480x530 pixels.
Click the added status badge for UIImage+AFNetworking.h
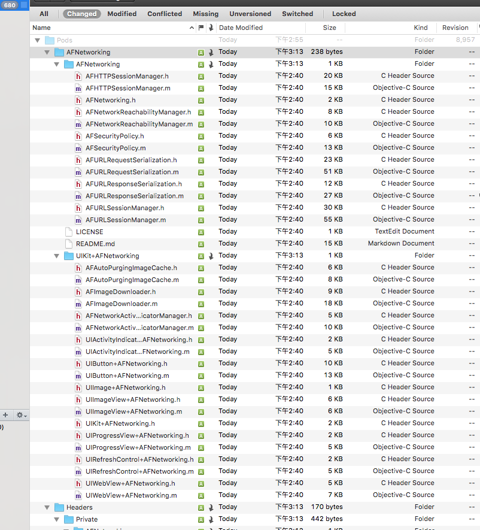[201, 388]
